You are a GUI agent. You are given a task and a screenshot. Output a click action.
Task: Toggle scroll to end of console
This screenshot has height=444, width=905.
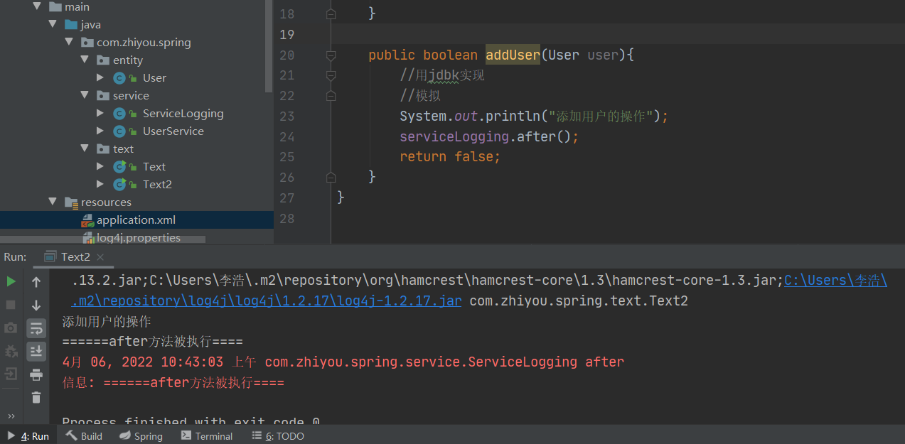(36, 351)
